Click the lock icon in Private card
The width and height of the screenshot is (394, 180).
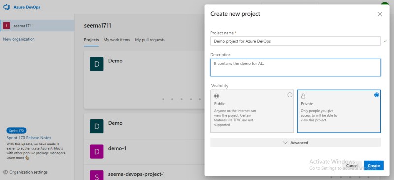pos(303,96)
